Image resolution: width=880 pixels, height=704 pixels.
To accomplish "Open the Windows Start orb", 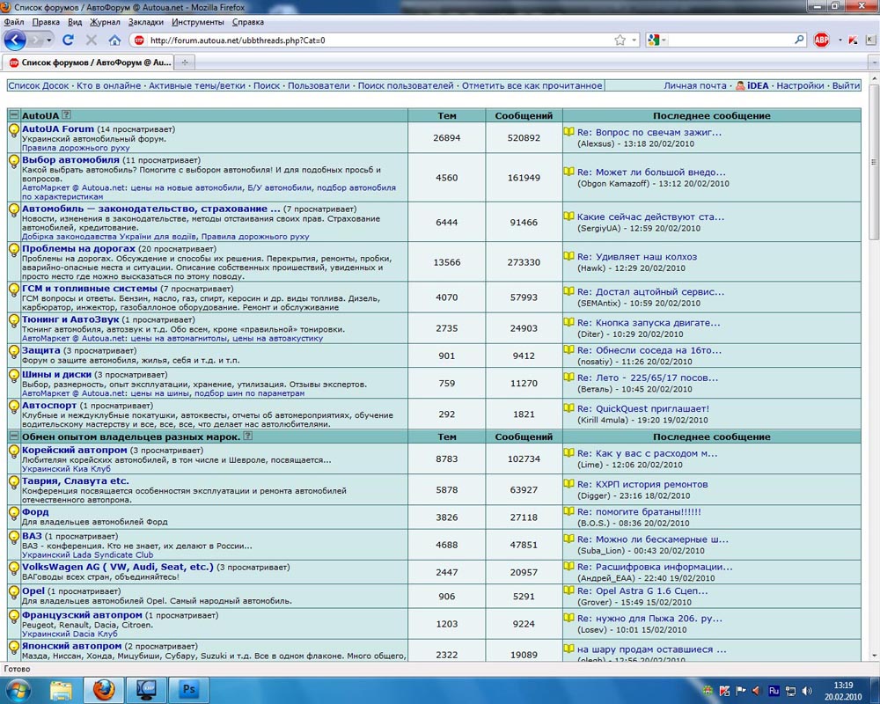I will (x=18, y=690).
